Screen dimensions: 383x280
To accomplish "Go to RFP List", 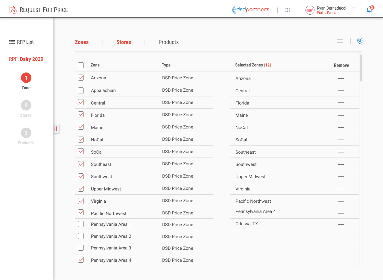I will pyautogui.click(x=21, y=42).
